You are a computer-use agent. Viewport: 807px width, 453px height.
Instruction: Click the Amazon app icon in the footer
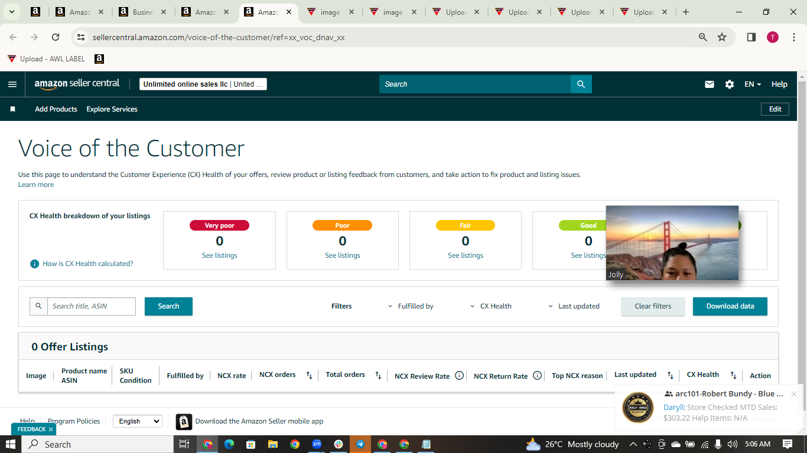coord(184,421)
